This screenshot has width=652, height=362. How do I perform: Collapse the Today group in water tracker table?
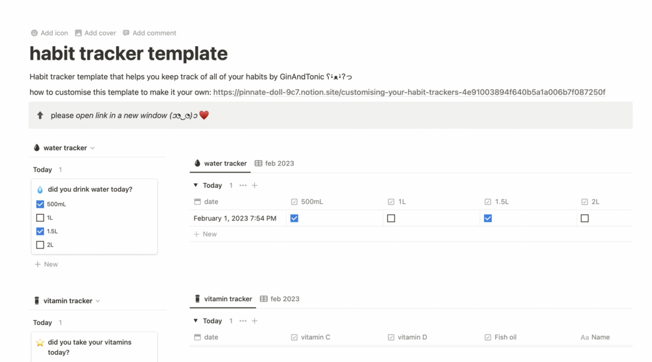tap(196, 186)
